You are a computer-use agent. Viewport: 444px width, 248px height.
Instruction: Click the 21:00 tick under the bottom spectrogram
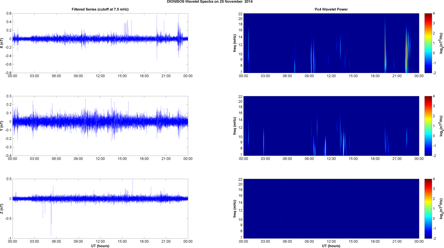(x=397, y=241)
